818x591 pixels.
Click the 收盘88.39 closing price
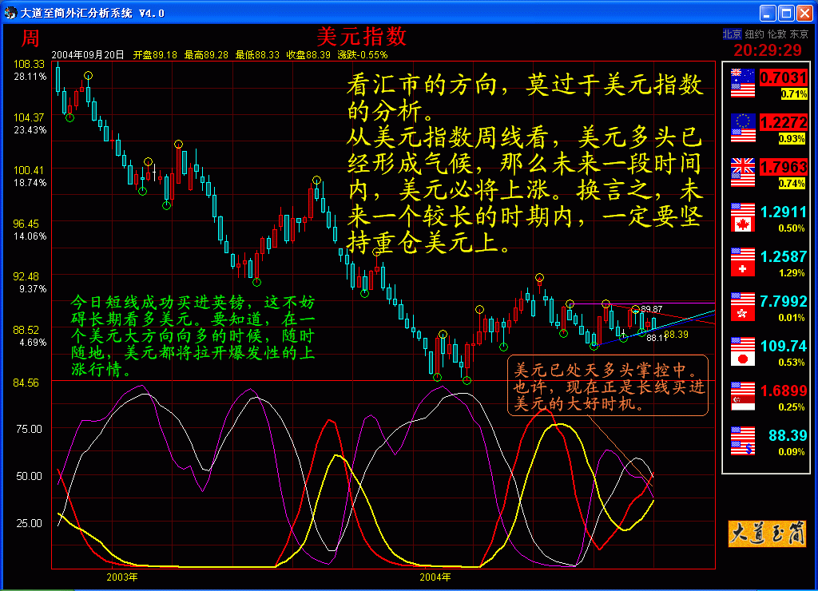pyautogui.click(x=308, y=55)
